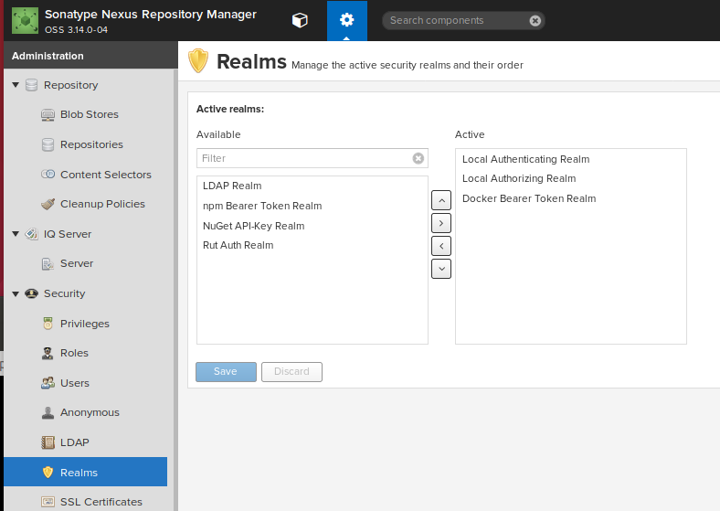Clear the Search components field
Screen dimensions: 720x511
tap(535, 20)
